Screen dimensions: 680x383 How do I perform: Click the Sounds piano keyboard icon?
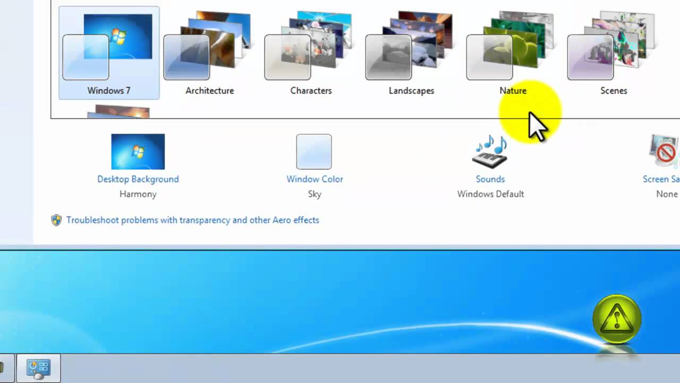(x=490, y=153)
